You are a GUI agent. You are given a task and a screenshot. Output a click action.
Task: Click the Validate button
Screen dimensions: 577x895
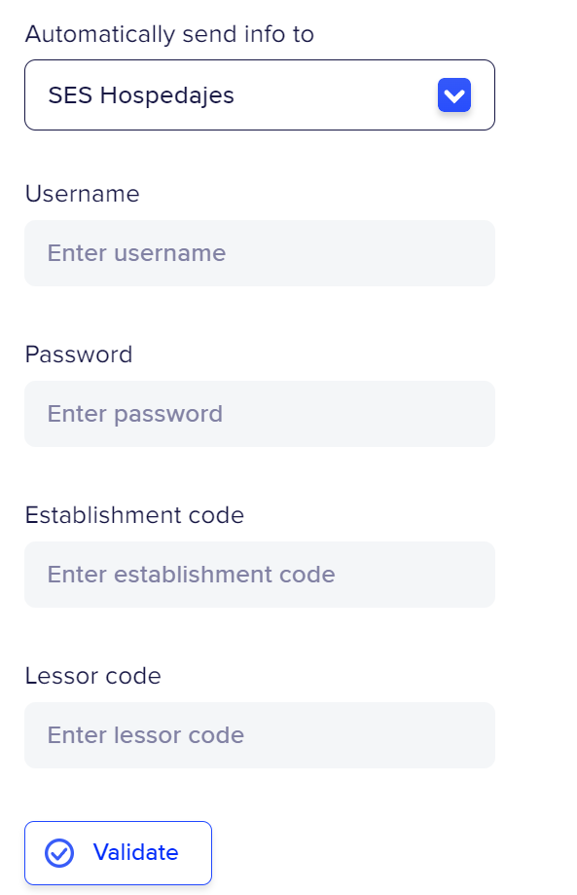point(118,853)
